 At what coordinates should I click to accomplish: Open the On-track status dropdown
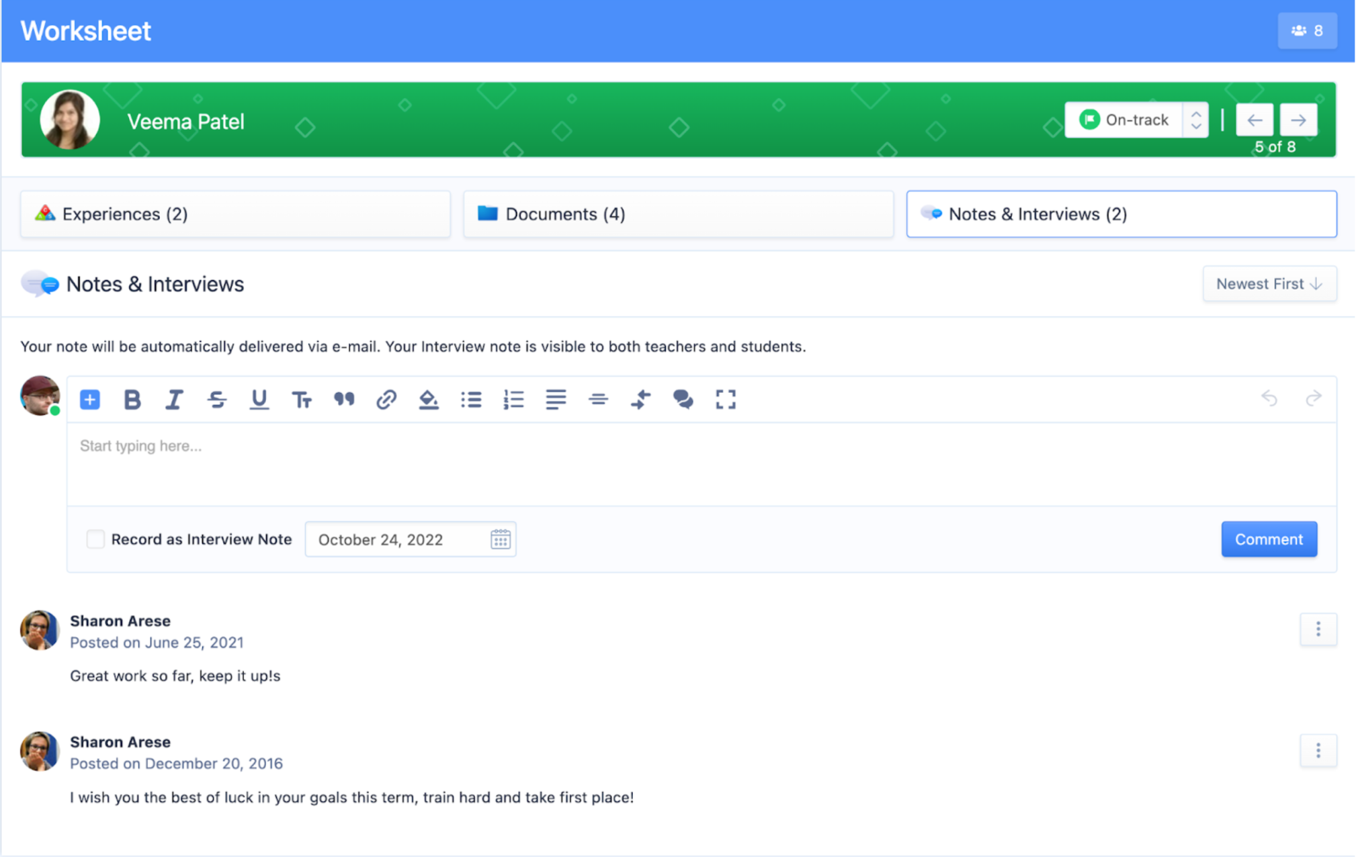[x=1136, y=120]
